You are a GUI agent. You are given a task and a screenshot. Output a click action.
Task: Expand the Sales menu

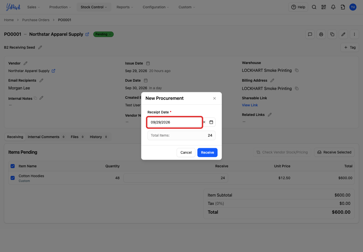(x=34, y=7)
